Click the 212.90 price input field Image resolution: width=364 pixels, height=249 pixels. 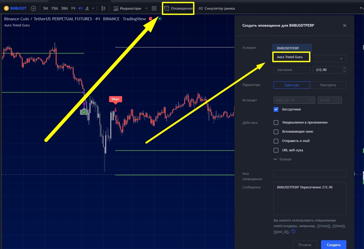(327, 70)
